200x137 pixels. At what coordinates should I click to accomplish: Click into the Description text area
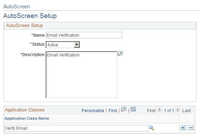(82, 75)
